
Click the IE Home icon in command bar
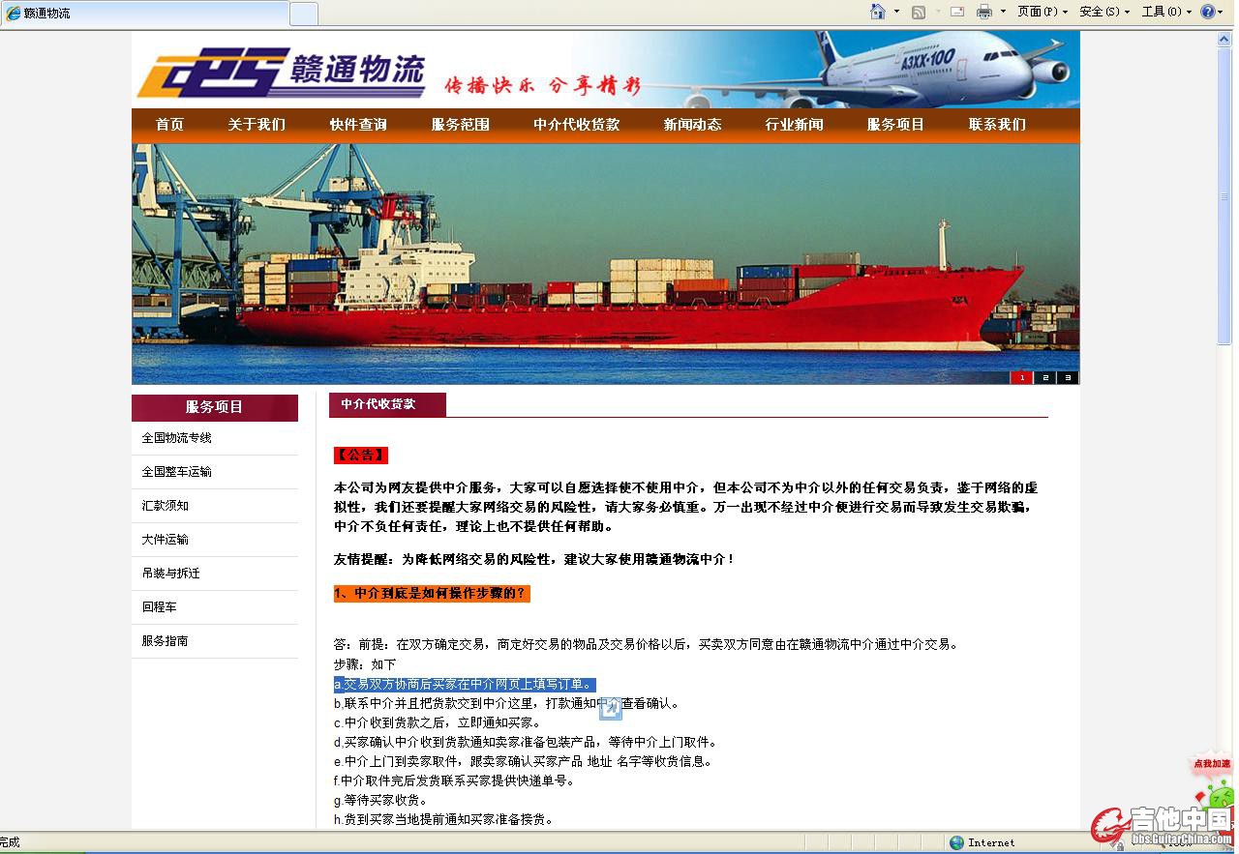(x=878, y=12)
